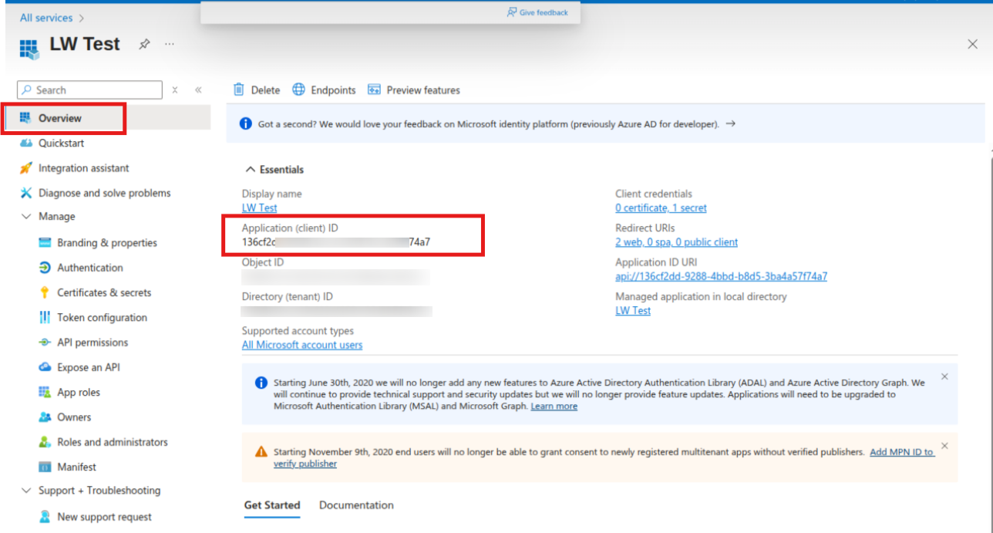
Task: Open the 0 certificate, 1 secret link
Action: [x=661, y=208]
